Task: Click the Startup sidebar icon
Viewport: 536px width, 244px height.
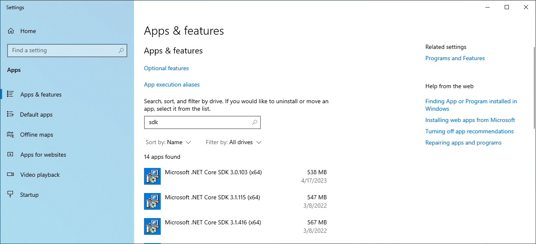Action: click(x=11, y=195)
